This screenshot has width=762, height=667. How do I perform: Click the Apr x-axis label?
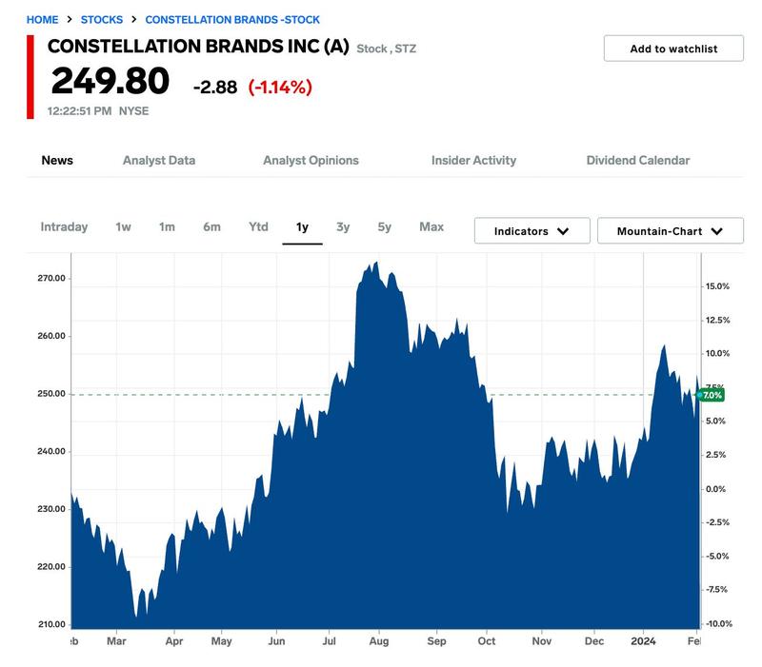point(174,641)
